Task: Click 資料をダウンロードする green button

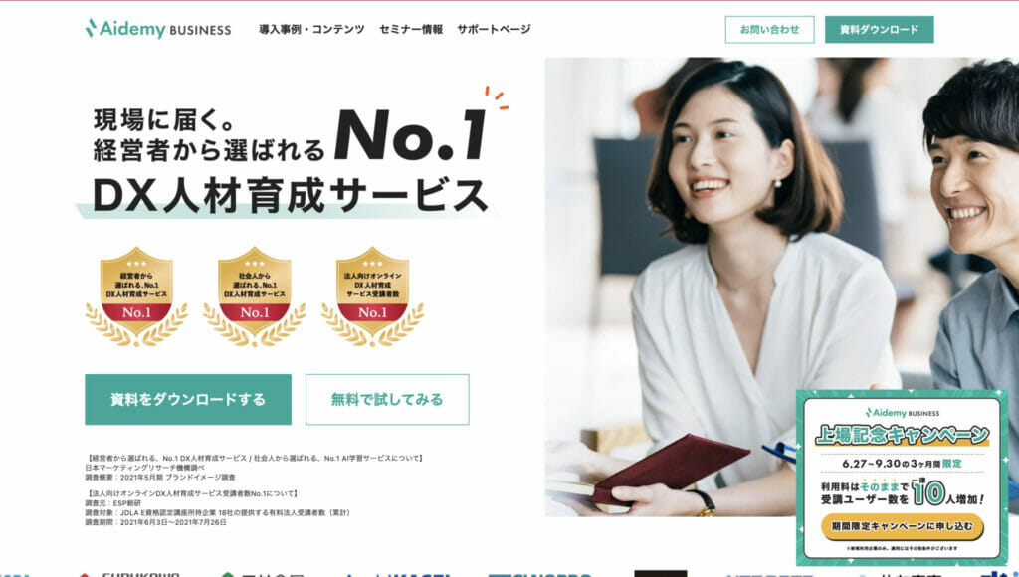Action: (x=188, y=399)
